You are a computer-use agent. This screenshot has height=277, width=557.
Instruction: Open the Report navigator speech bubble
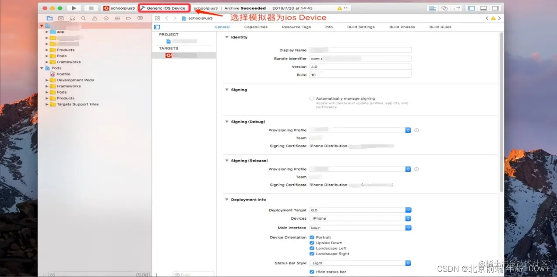tap(140, 18)
